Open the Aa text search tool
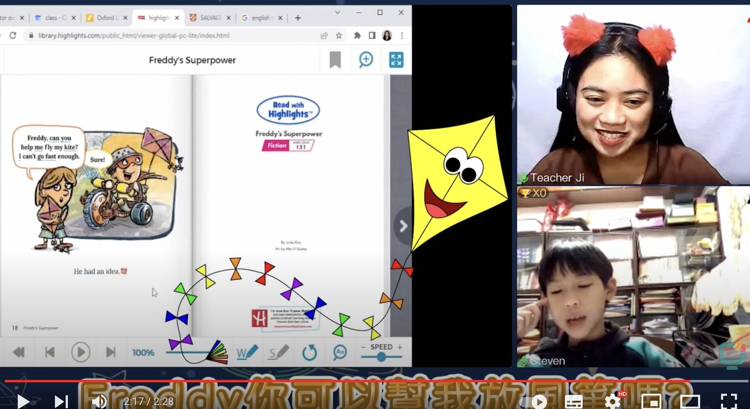This screenshot has height=409, width=750. tap(340, 352)
